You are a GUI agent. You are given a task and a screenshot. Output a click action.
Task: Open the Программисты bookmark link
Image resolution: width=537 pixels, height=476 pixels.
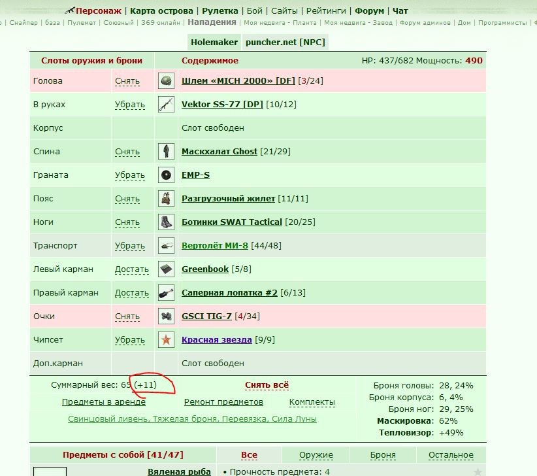pyautogui.click(x=502, y=23)
